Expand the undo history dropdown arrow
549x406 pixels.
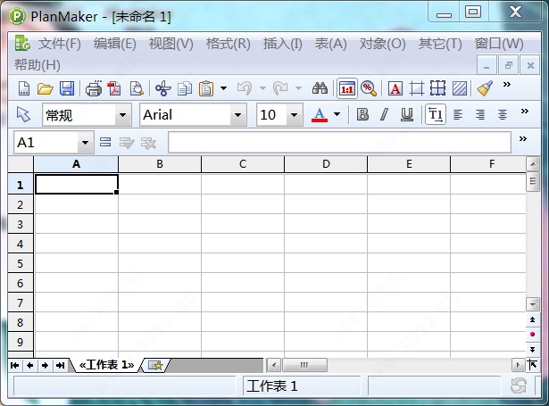click(262, 88)
